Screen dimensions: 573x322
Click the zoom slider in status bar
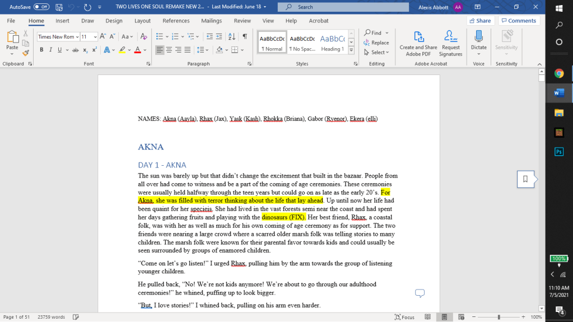coord(500,317)
